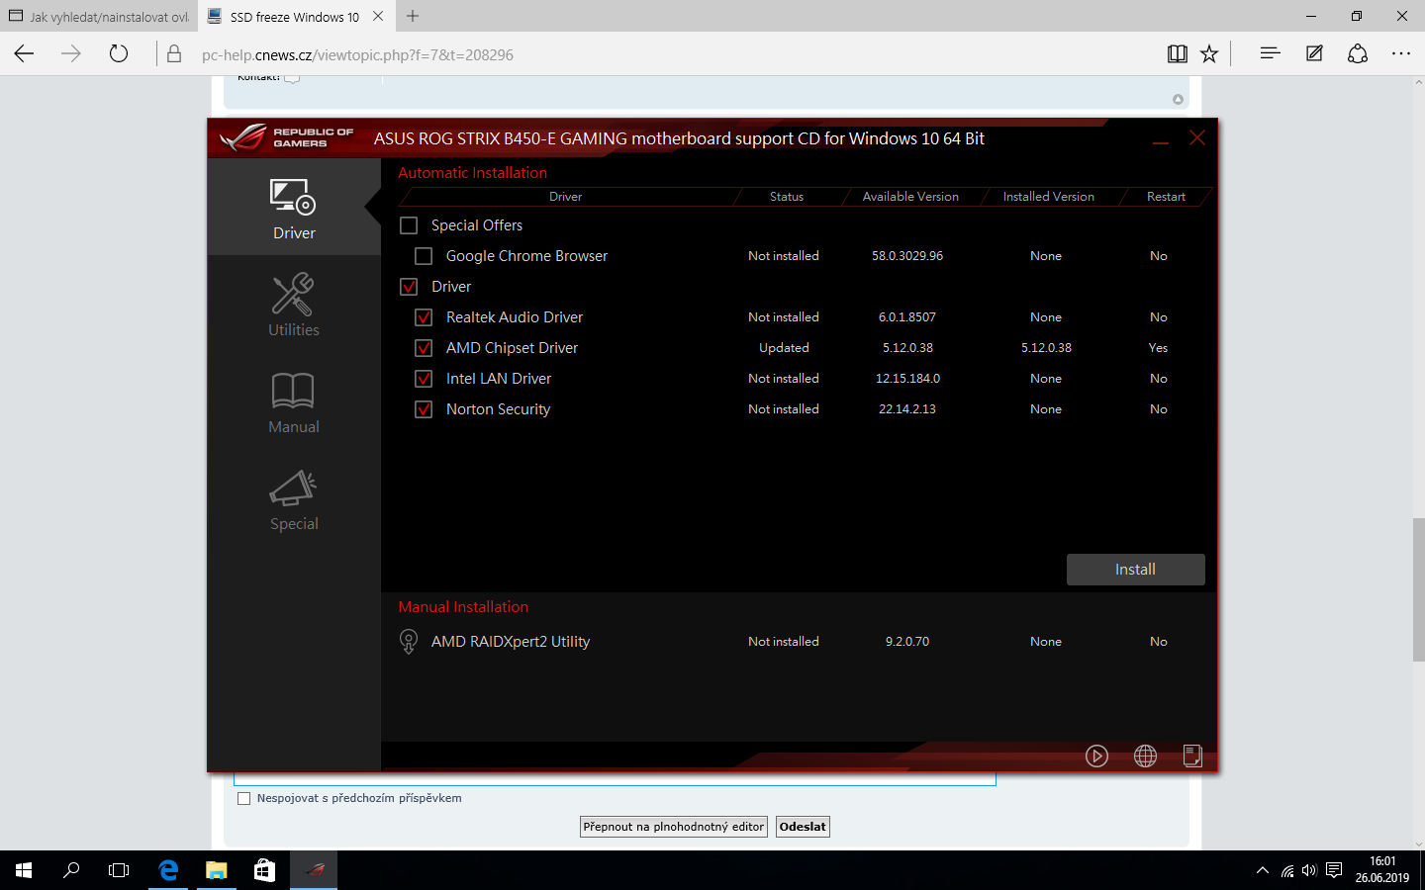Click the globe icon in installer footer
This screenshot has width=1425, height=890.
tap(1145, 756)
